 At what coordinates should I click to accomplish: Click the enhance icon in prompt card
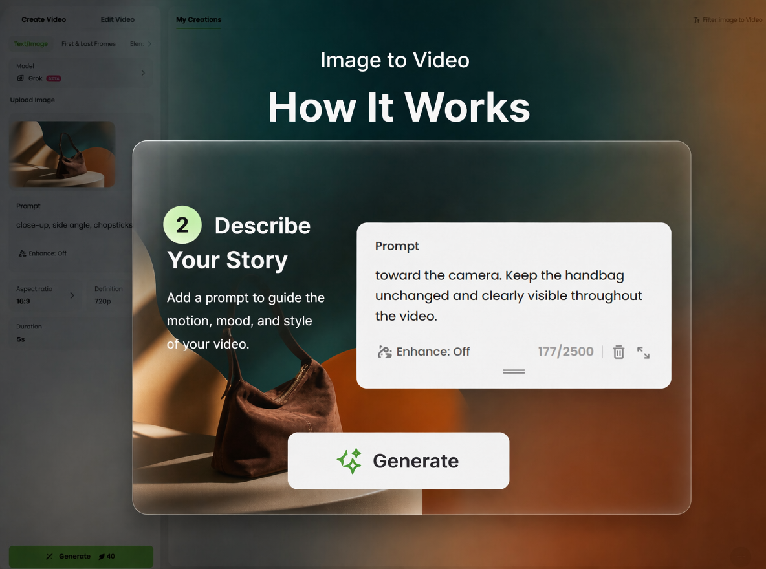pos(384,352)
